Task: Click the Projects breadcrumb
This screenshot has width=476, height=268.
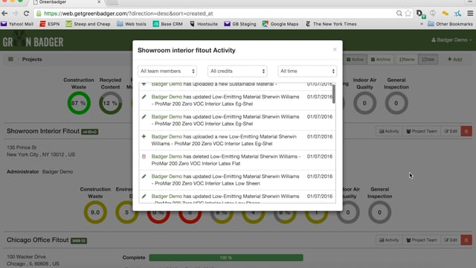Action: (x=32, y=60)
